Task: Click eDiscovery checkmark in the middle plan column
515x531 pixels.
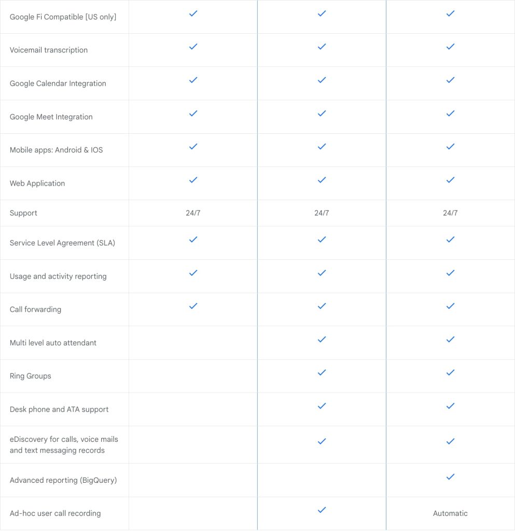Action: pos(322,441)
